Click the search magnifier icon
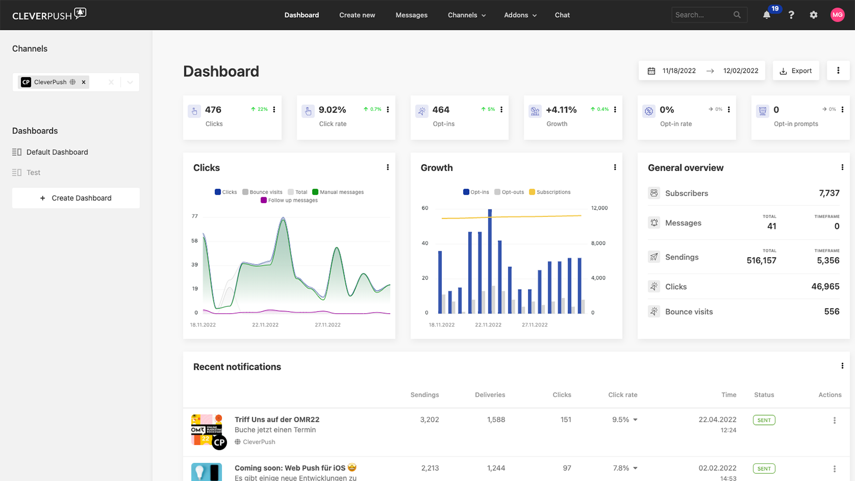Screen dimensions: 855x481 [x=737, y=14]
